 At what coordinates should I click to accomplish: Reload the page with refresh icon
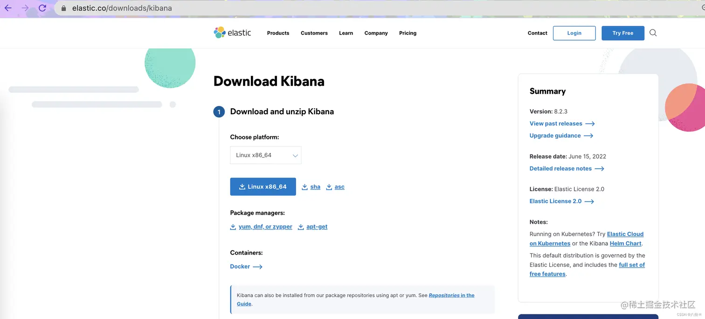point(42,8)
